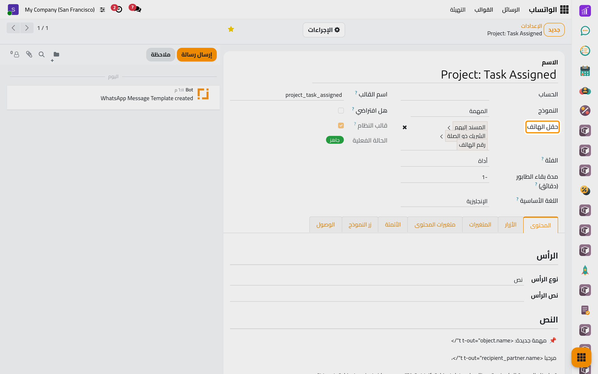The height and width of the screenshot is (374, 598).
Task: Open conversations icon with 7 badge
Action: pyautogui.click(x=135, y=9)
